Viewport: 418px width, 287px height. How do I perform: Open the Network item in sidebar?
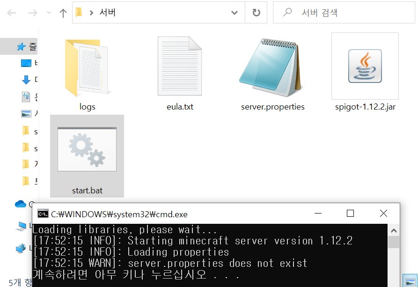[x=21, y=248]
